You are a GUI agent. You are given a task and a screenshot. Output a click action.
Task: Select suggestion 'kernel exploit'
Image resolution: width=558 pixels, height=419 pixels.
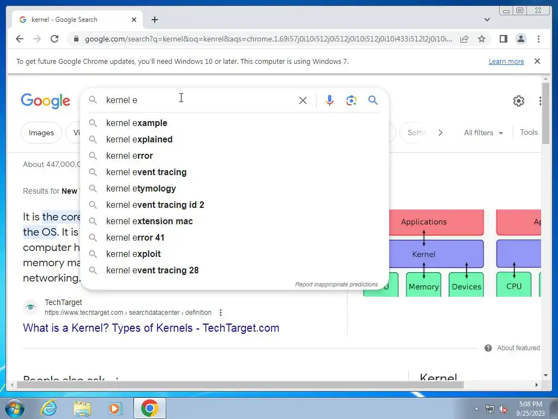[x=234, y=254]
